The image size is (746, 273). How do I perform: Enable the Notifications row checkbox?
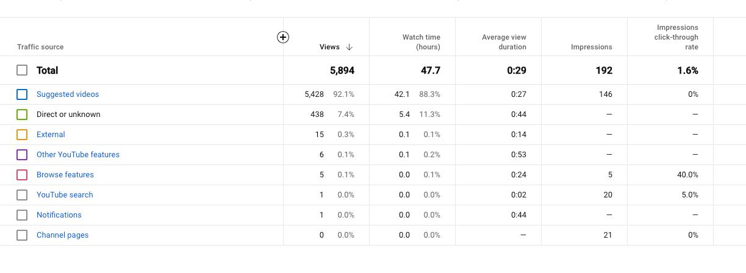click(x=22, y=215)
